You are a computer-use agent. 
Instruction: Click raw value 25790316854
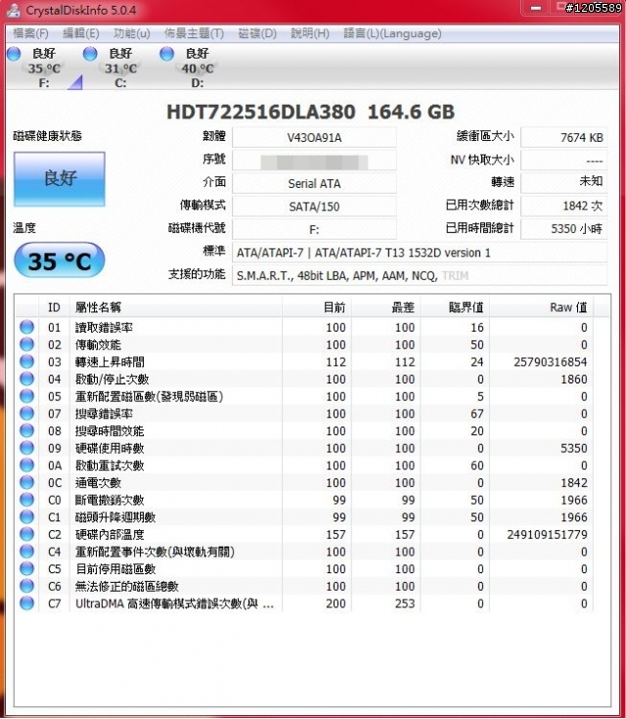pyautogui.click(x=551, y=362)
